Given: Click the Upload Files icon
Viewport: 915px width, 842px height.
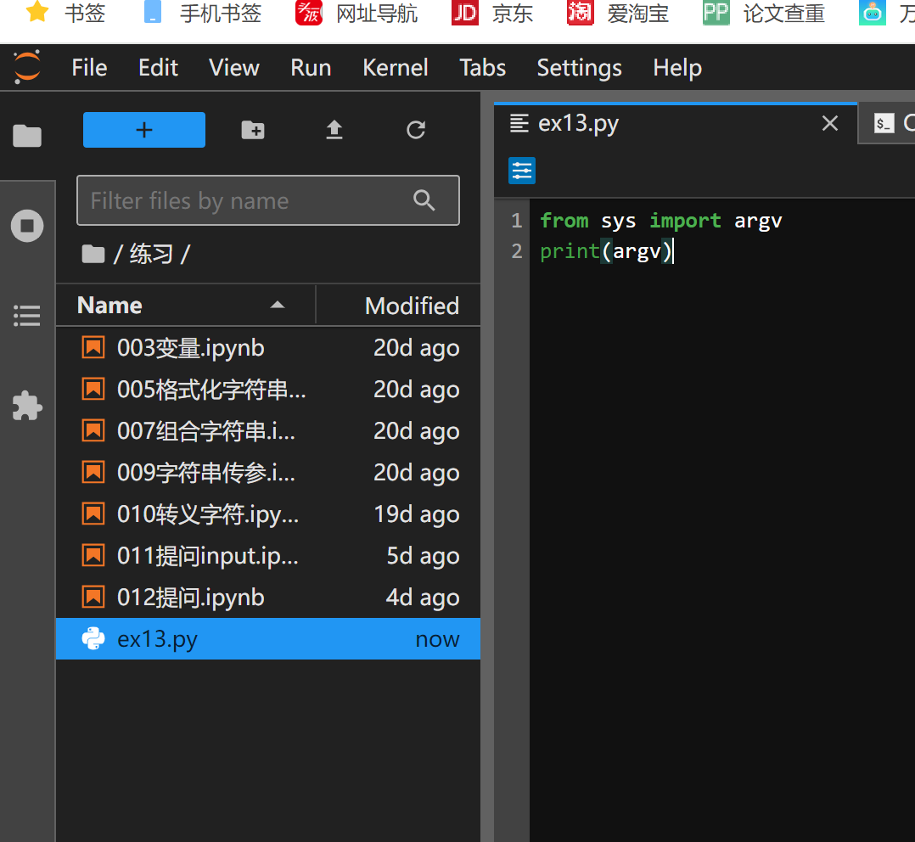Looking at the screenshot, I should pos(334,130).
